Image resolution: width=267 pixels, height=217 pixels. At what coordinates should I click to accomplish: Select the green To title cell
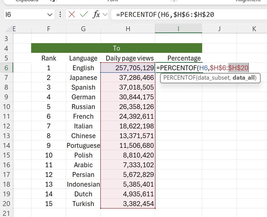click(116, 48)
